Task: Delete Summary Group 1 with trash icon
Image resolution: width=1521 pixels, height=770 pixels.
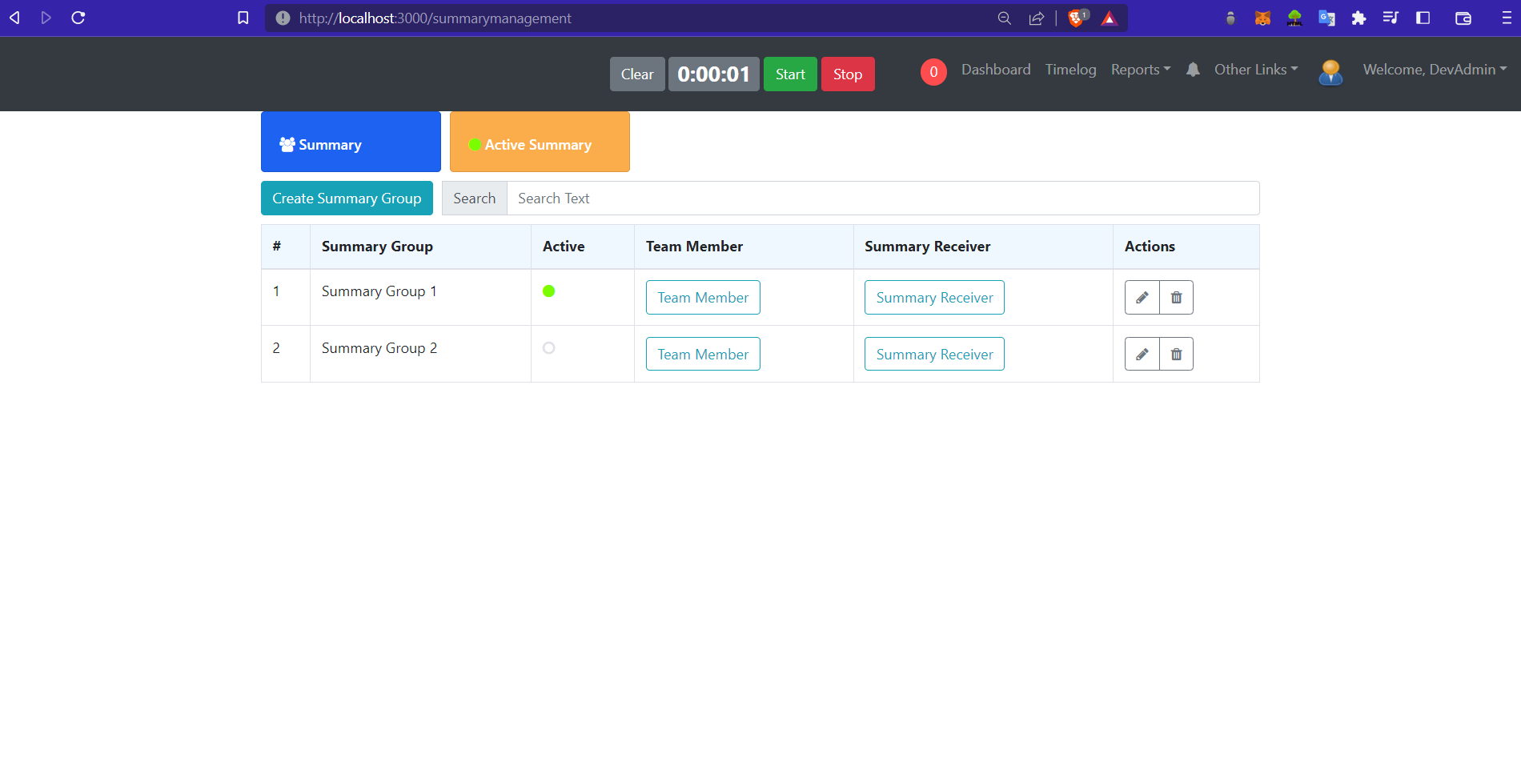Action: coord(1176,298)
